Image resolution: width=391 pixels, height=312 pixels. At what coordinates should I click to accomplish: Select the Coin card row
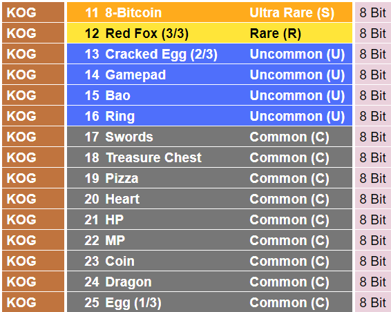tap(209, 261)
